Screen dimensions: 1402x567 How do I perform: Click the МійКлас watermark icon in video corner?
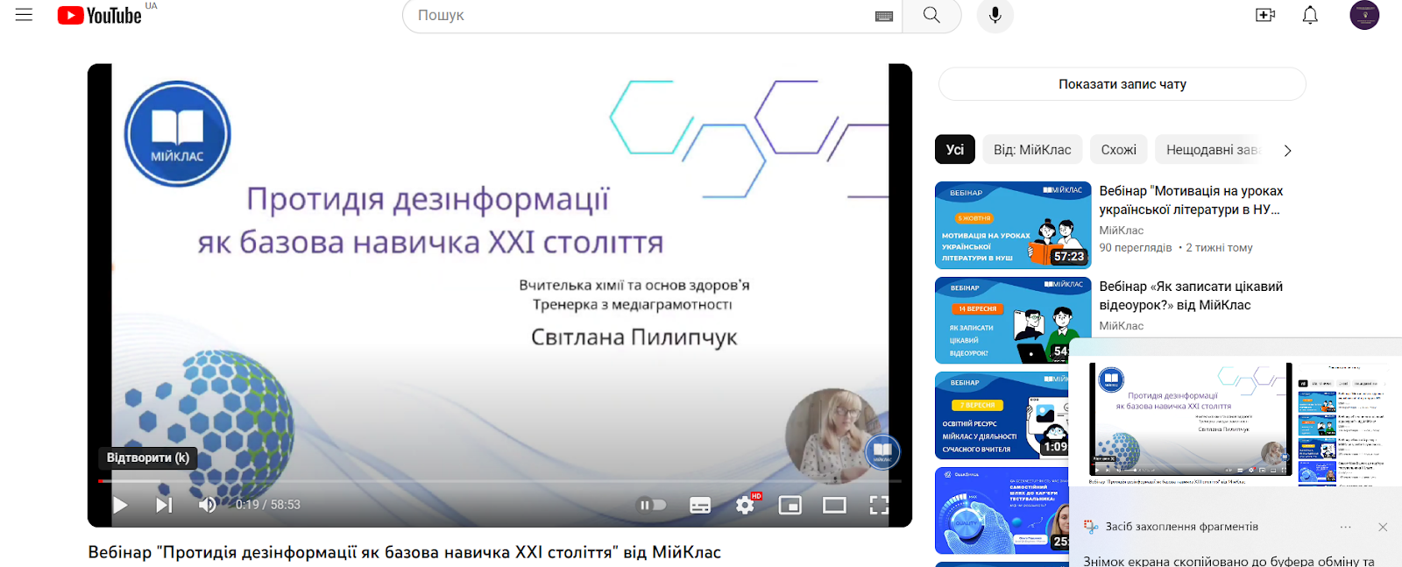coord(882,451)
